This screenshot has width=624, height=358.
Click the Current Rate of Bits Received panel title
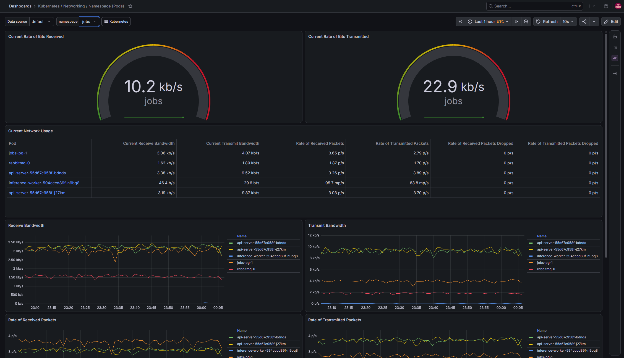[x=36, y=36]
